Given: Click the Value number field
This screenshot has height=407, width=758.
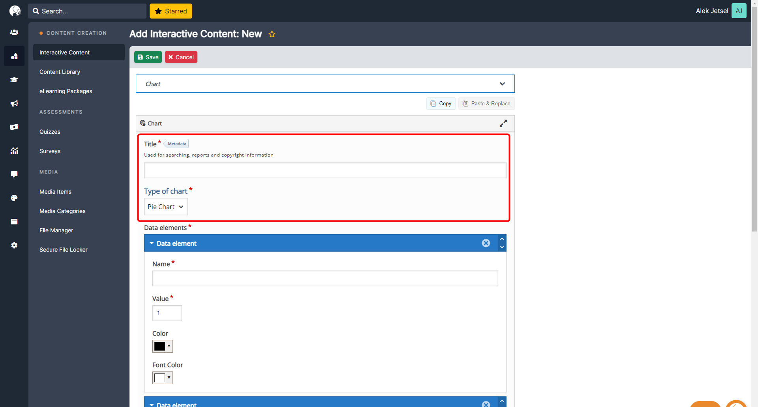Looking at the screenshot, I should coord(167,313).
